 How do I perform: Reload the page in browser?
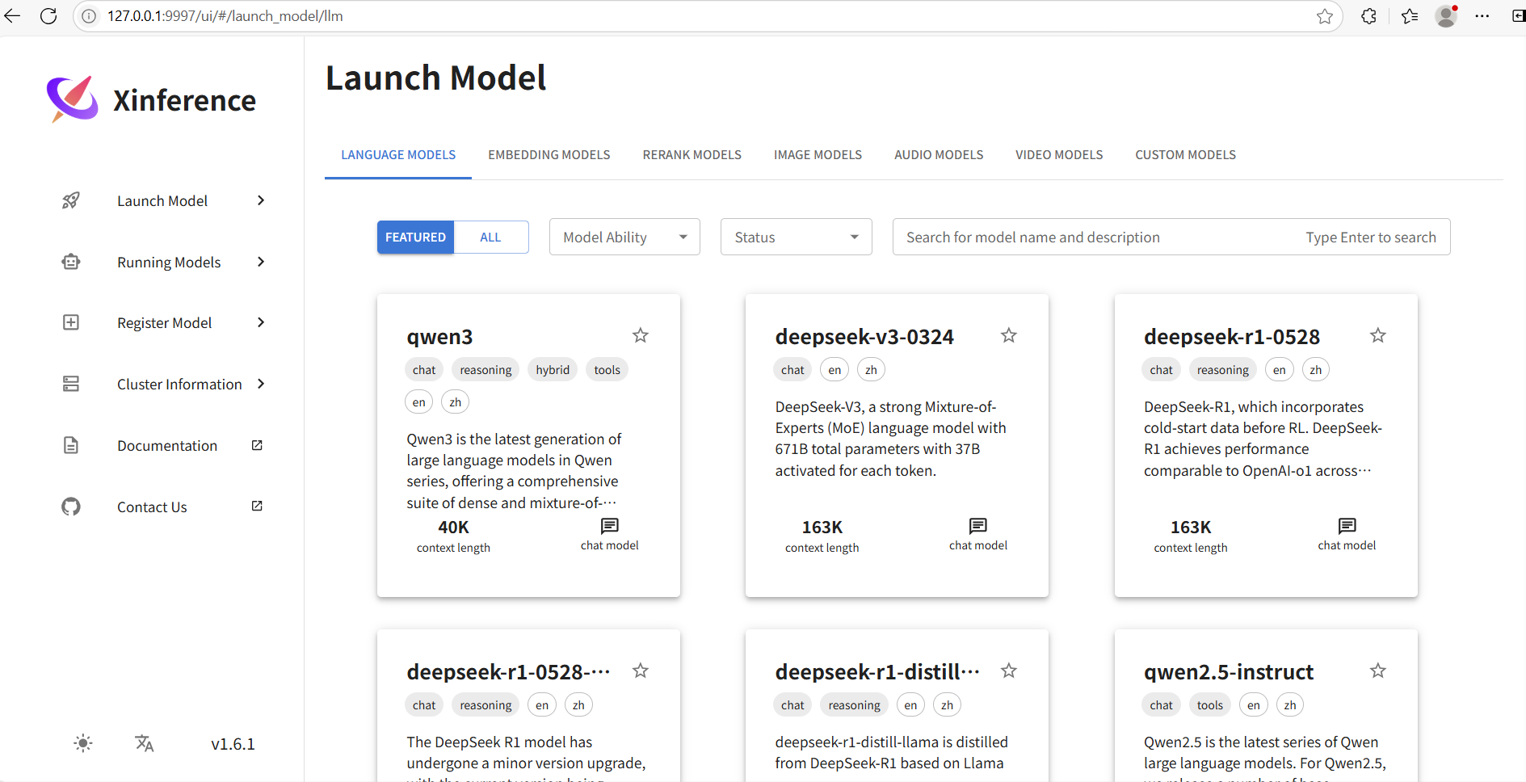pyautogui.click(x=48, y=16)
